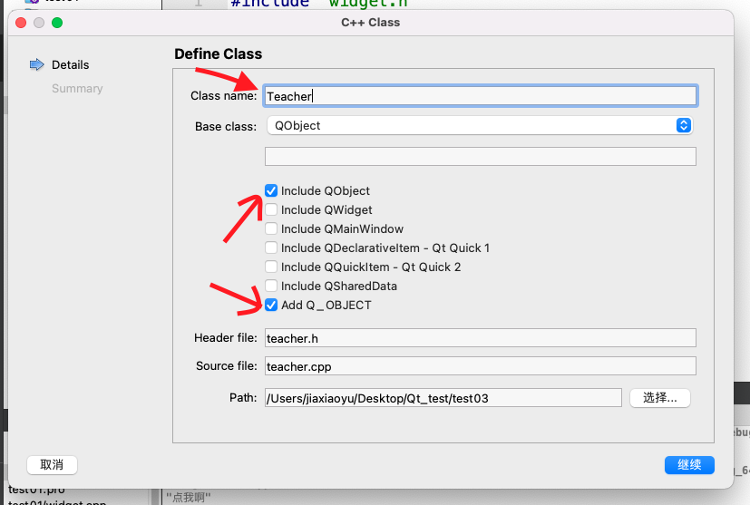
Task: Toggle the Include QSharedData checkbox
Action: point(271,286)
